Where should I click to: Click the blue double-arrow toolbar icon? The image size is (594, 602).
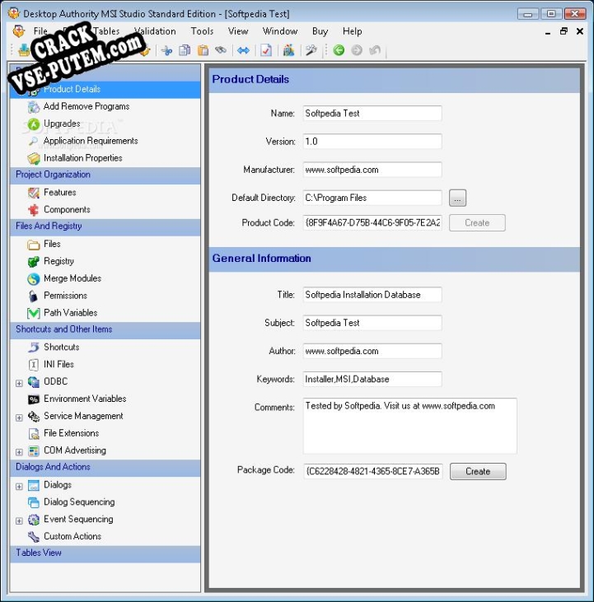243,50
